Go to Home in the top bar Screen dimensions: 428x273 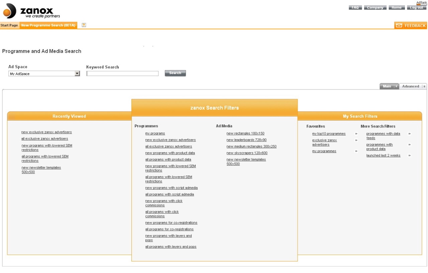tap(397, 8)
